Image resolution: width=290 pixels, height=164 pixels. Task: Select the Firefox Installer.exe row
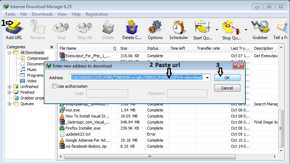click(x=167, y=128)
